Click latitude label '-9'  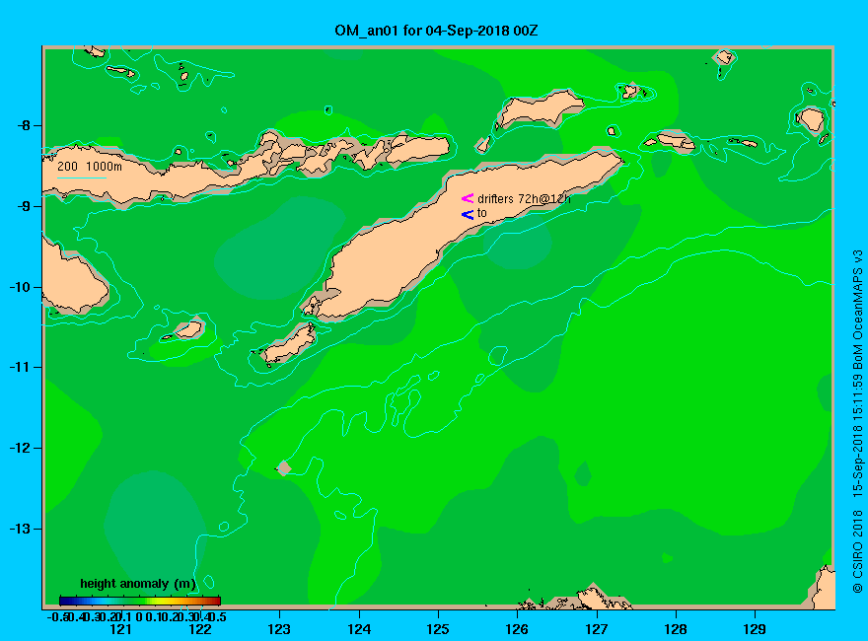tap(24, 206)
